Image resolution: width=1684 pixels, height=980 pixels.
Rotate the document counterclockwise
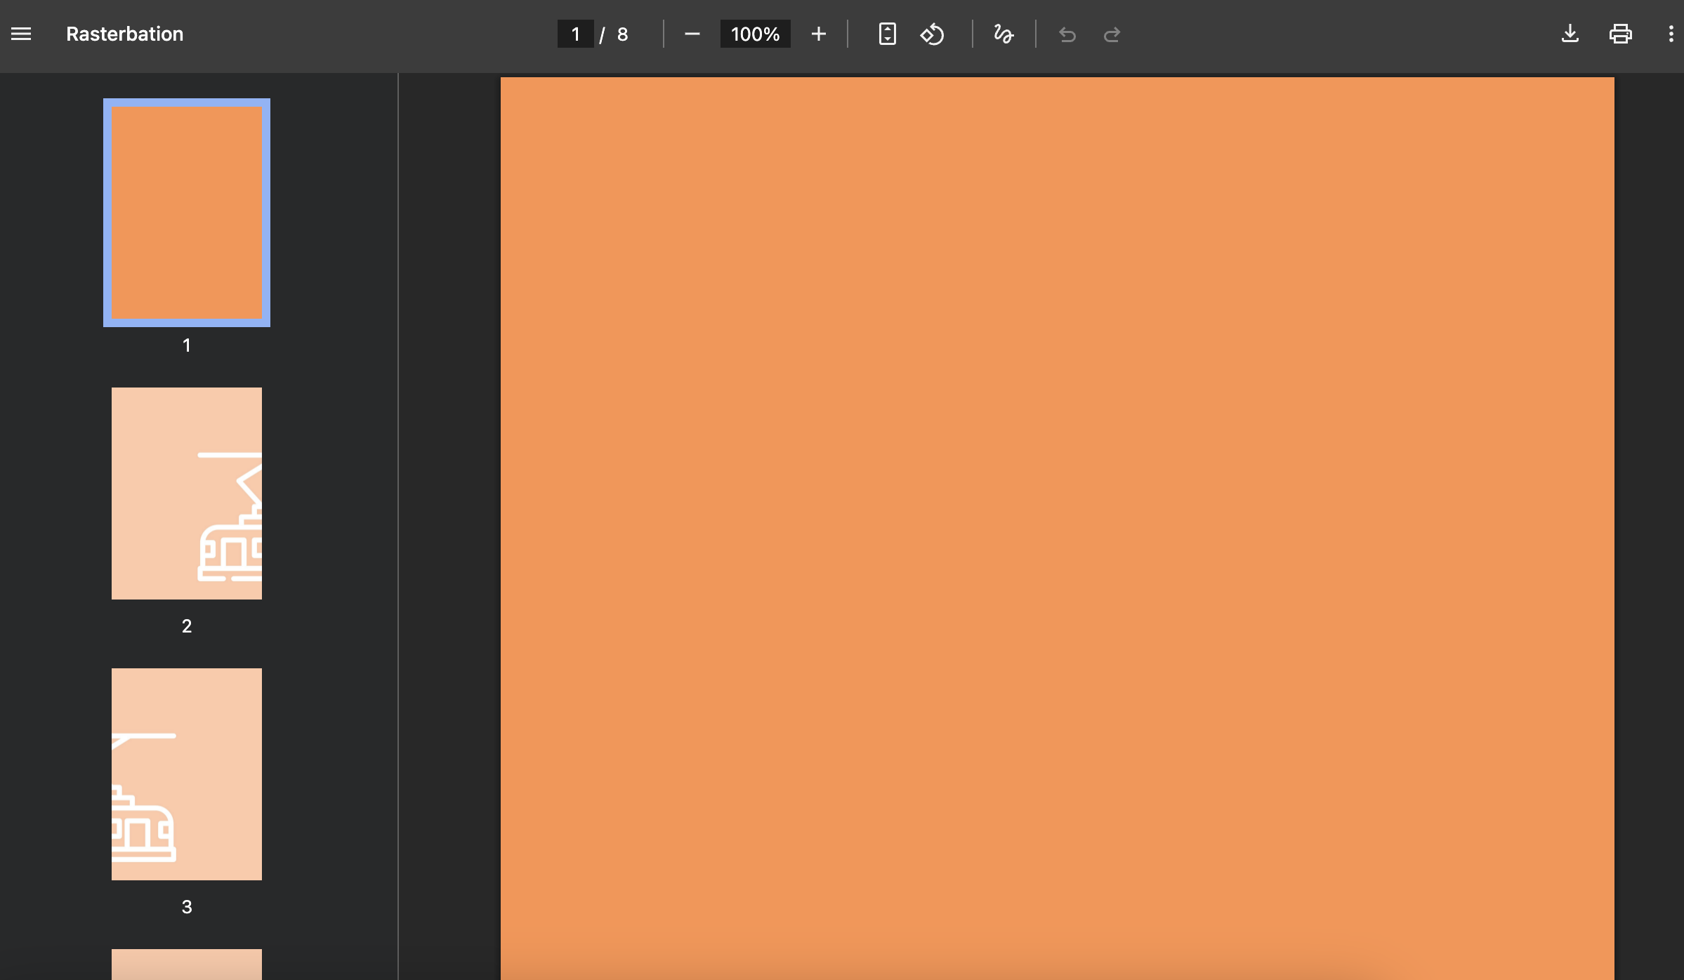(932, 34)
